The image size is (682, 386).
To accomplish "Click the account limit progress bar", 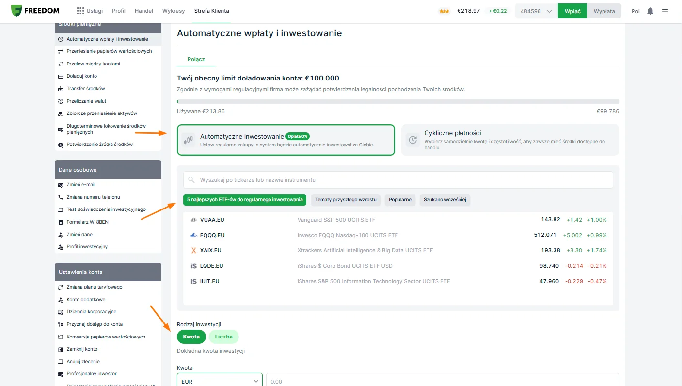I will 398,101.
